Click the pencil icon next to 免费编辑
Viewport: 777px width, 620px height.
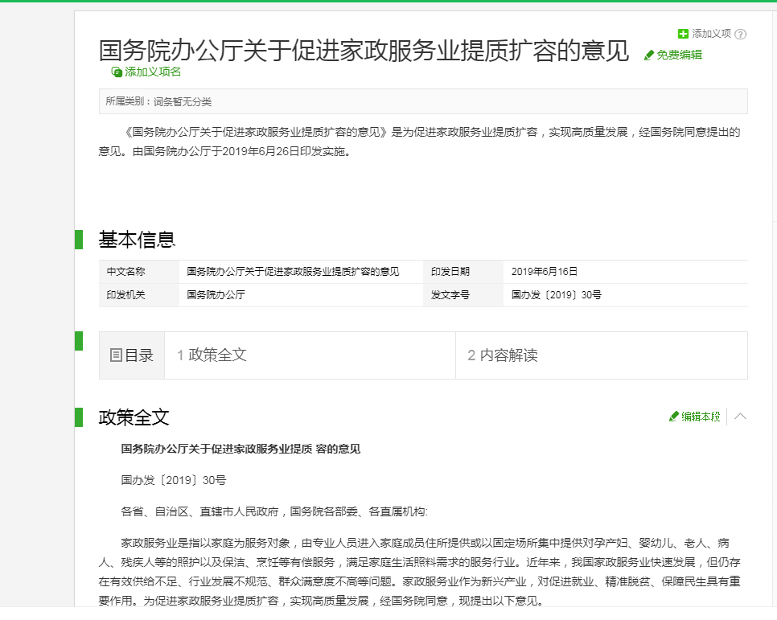pyautogui.click(x=648, y=55)
